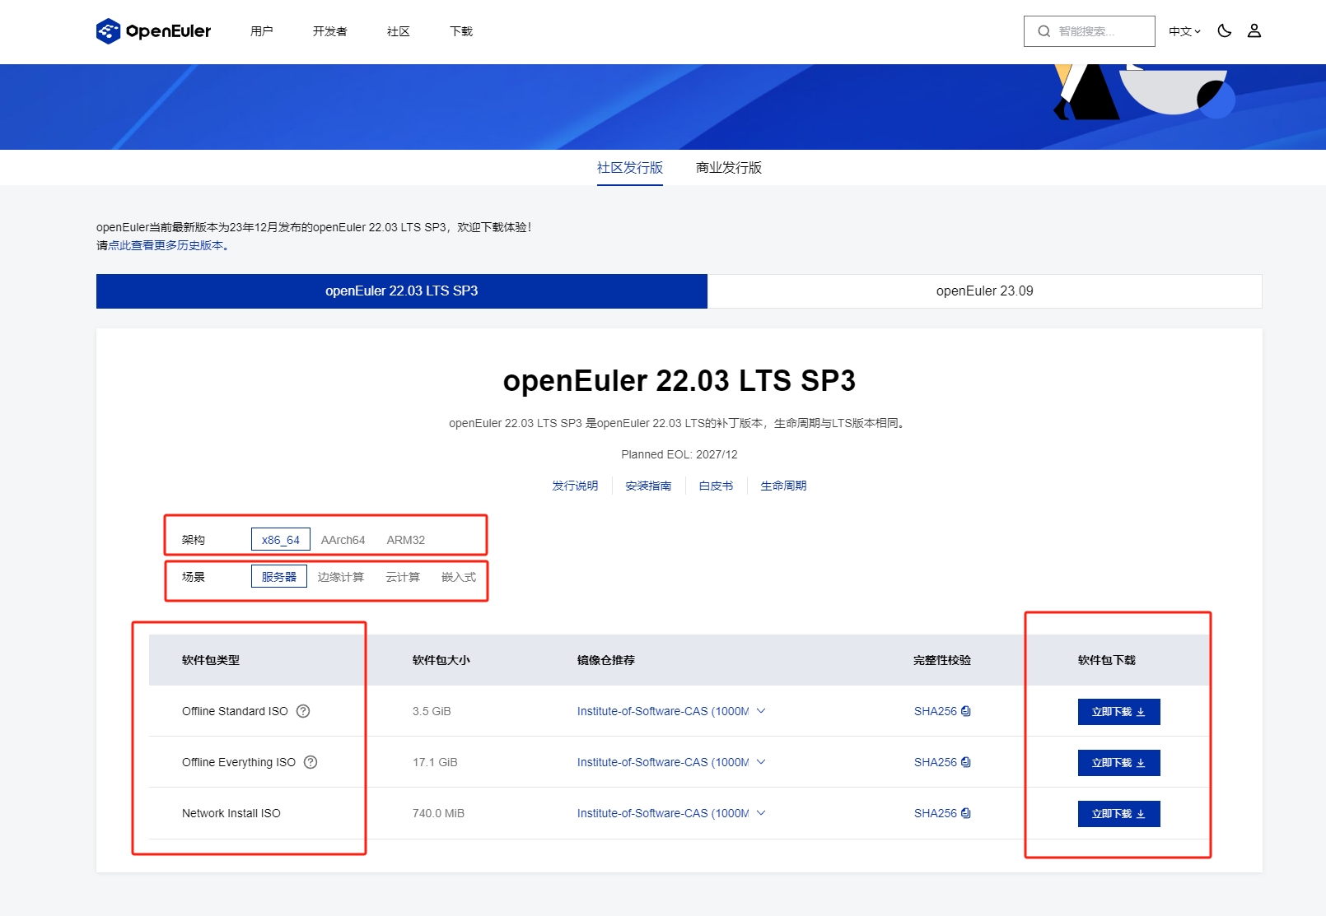Open the 社区 menu
Viewport: 1326px width, 916px height.
(x=399, y=31)
